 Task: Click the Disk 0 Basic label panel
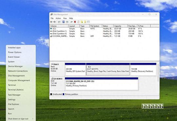(57, 69)
